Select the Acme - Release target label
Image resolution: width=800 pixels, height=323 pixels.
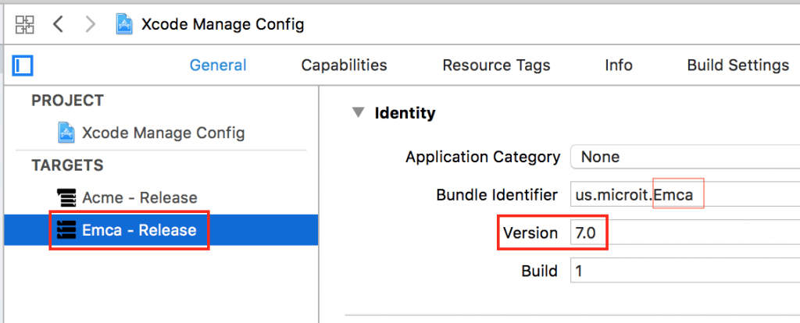[x=139, y=197]
